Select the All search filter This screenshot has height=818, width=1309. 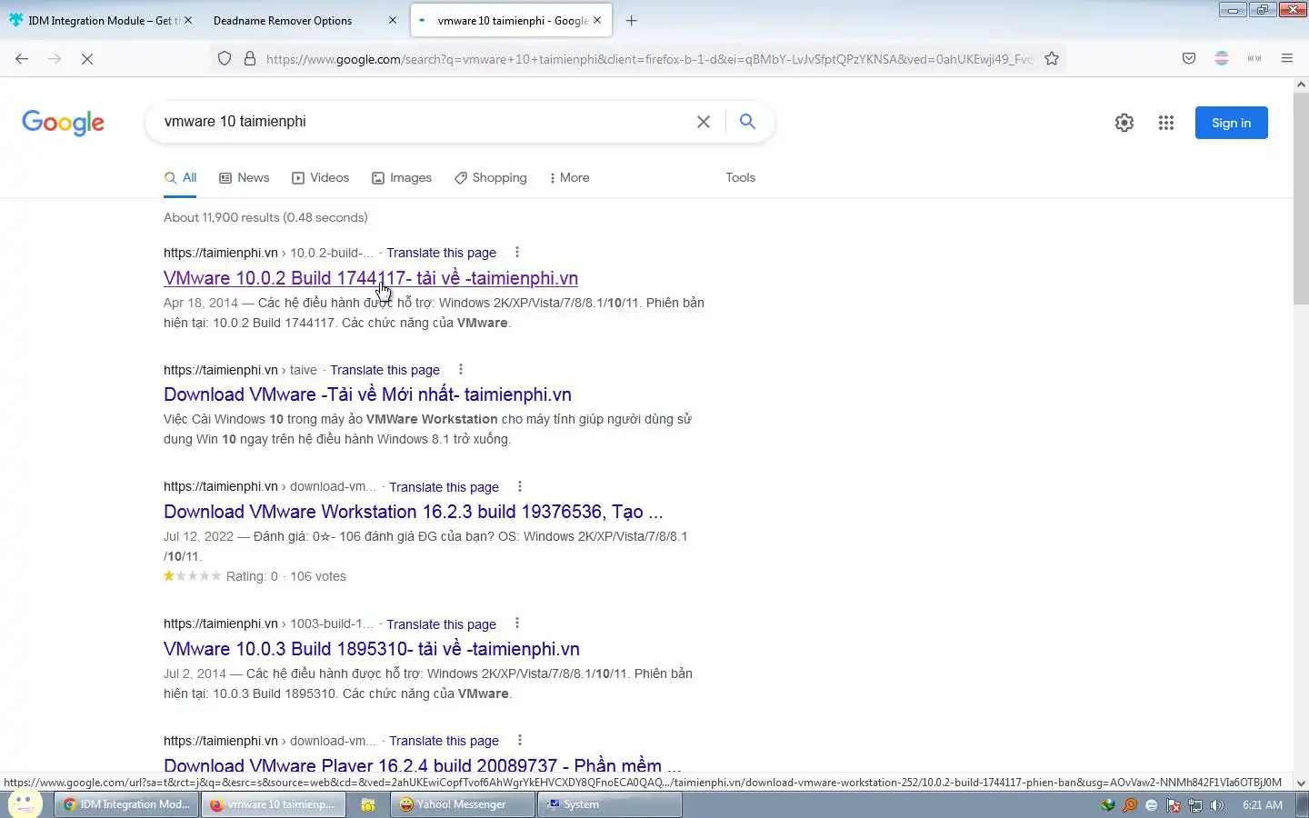[181, 178]
